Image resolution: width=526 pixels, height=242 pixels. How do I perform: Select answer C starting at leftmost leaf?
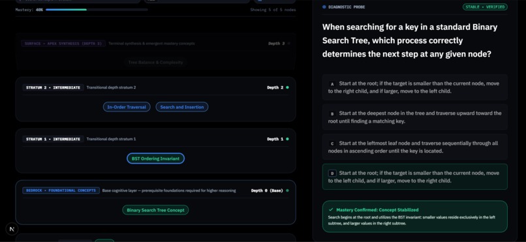415,147
